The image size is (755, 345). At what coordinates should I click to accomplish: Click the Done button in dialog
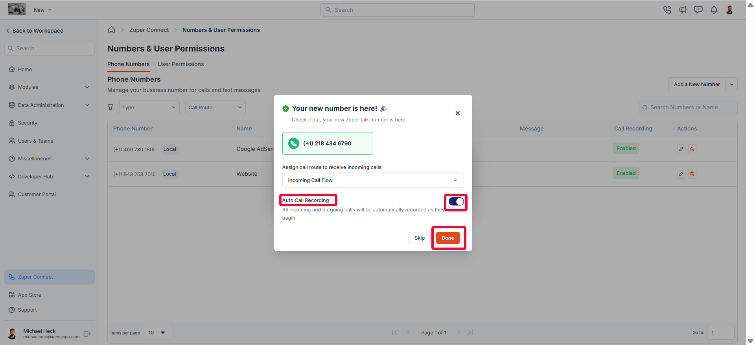[x=447, y=238]
